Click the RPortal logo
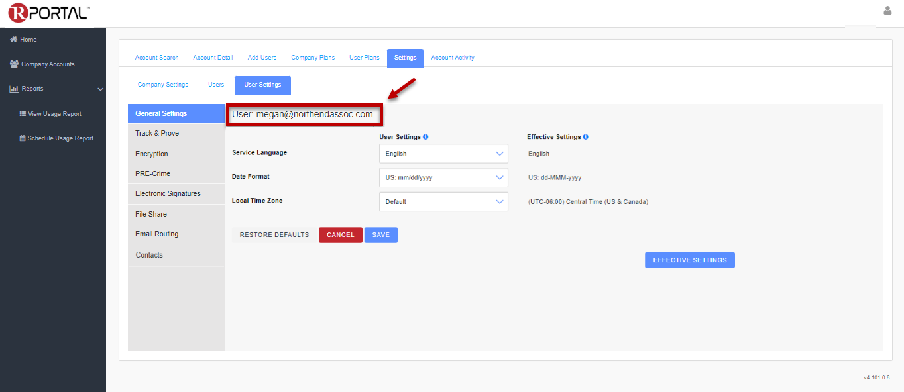 48,13
